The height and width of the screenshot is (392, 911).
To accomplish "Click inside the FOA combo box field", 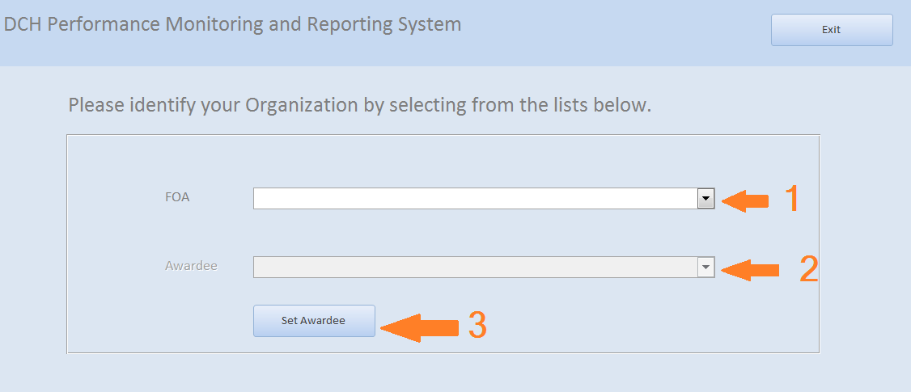I will [475, 198].
